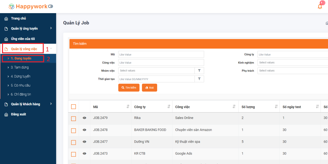
Task: Sort by the Mã column sort icon
Action: (128, 107)
